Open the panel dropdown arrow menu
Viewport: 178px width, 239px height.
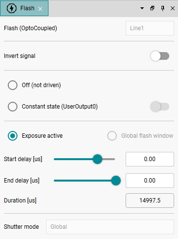(x=142, y=8)
